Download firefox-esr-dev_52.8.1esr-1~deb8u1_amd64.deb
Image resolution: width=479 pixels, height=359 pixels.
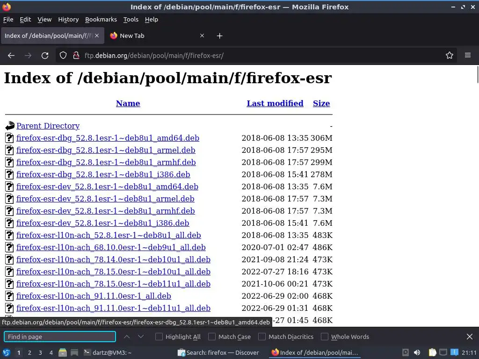pos(107,187)
